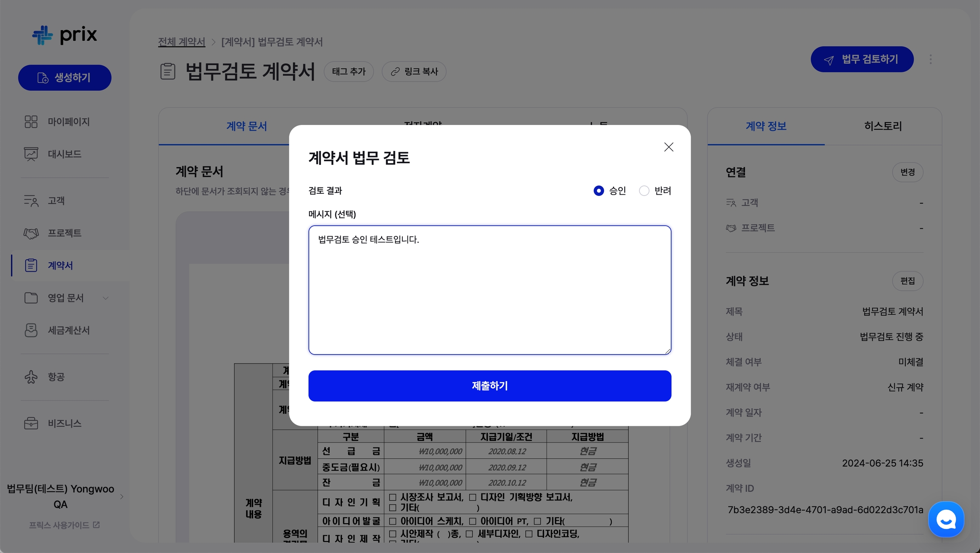The image size is (980, 553).
Task: Expand the 법무팀 account switcher arrow
Action: [x=122, y=496]
